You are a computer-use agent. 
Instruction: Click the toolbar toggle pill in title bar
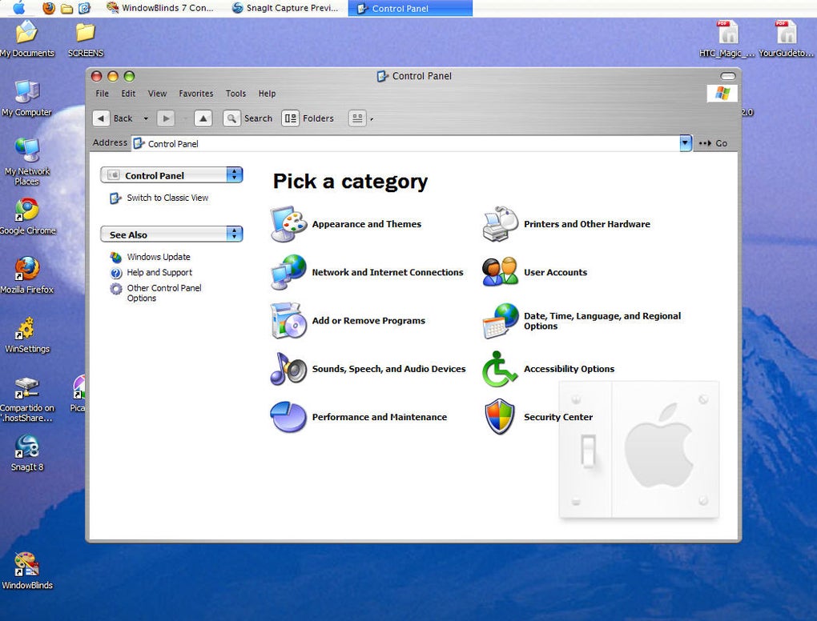(728, 76)
